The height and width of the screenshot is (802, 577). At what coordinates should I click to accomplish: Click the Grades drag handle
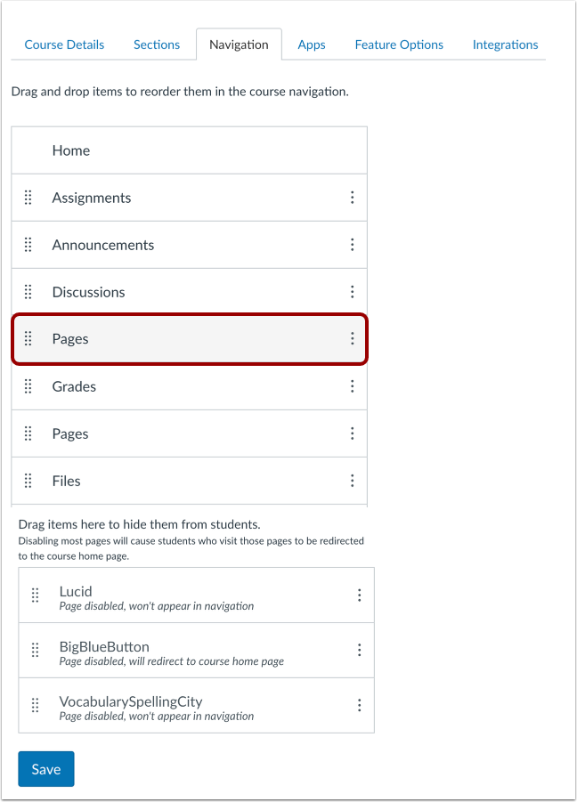pos(28,385)
